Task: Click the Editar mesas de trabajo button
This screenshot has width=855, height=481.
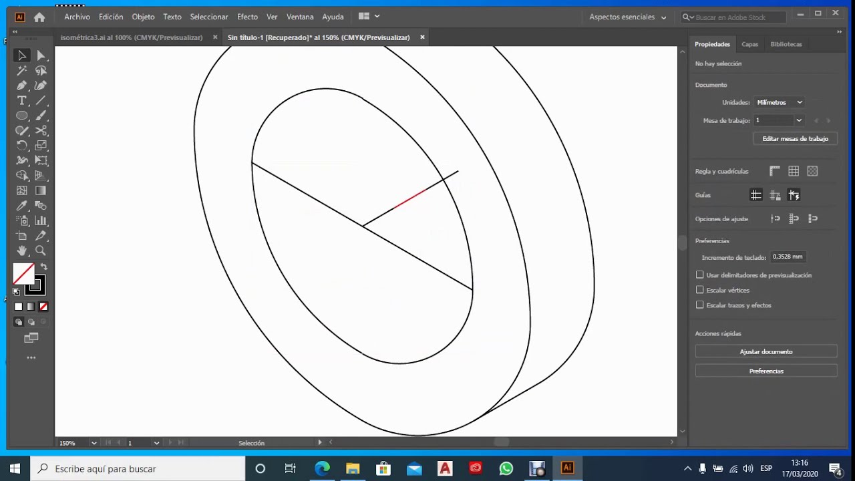Action: tap(795, 139)
